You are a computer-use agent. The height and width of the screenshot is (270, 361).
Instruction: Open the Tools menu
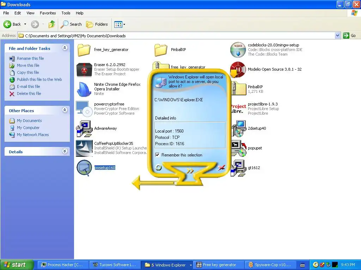tap(66, 13)
